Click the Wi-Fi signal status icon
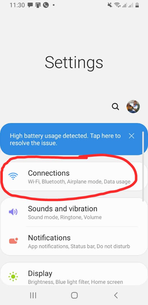 [117, 5]
